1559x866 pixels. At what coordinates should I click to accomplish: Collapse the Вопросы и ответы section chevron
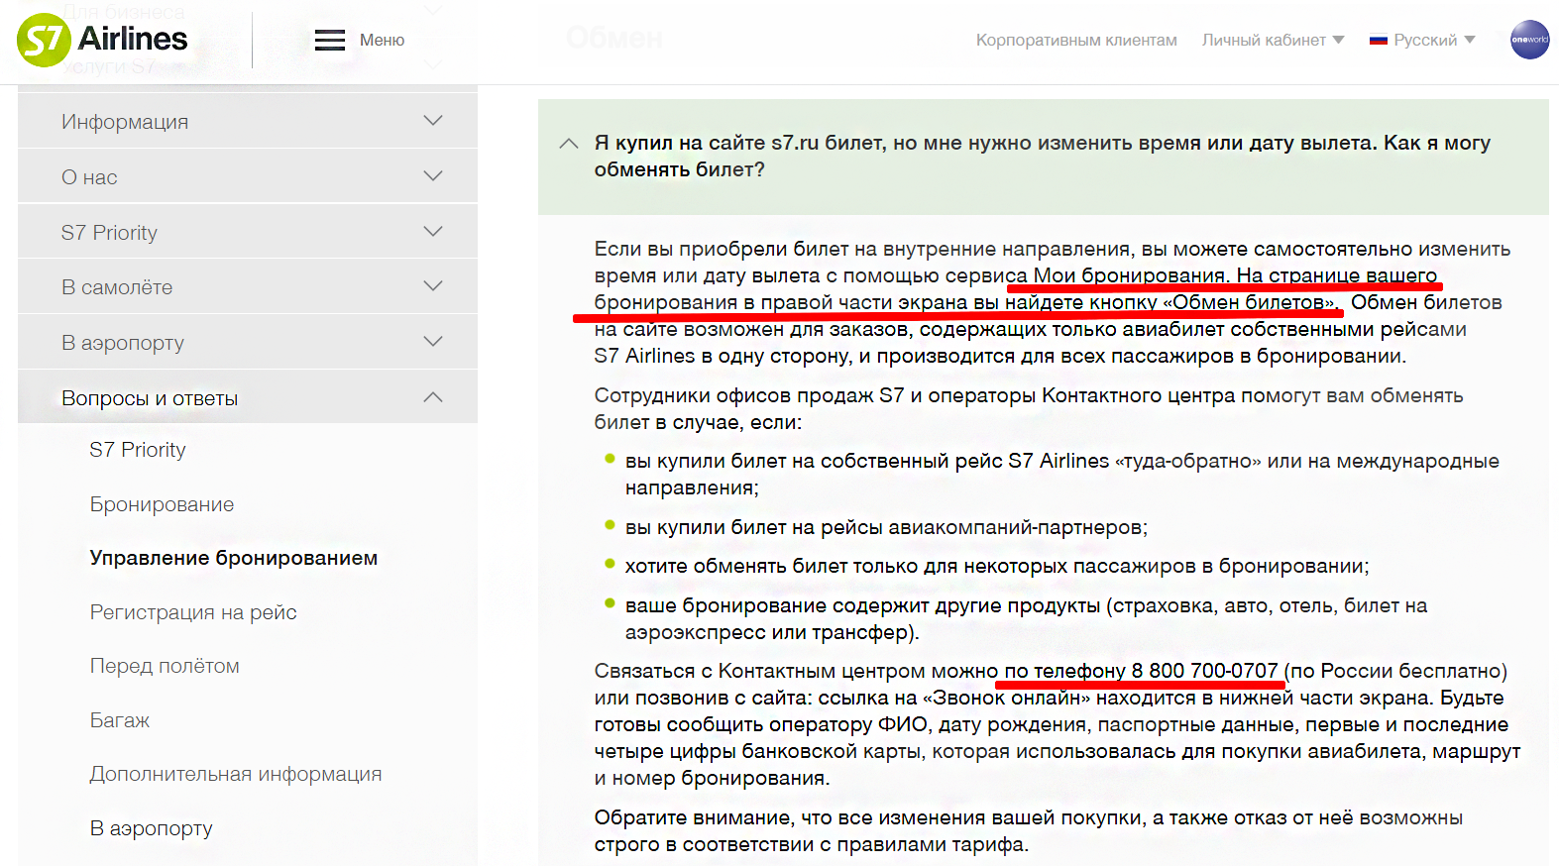(x=433, y=397)
